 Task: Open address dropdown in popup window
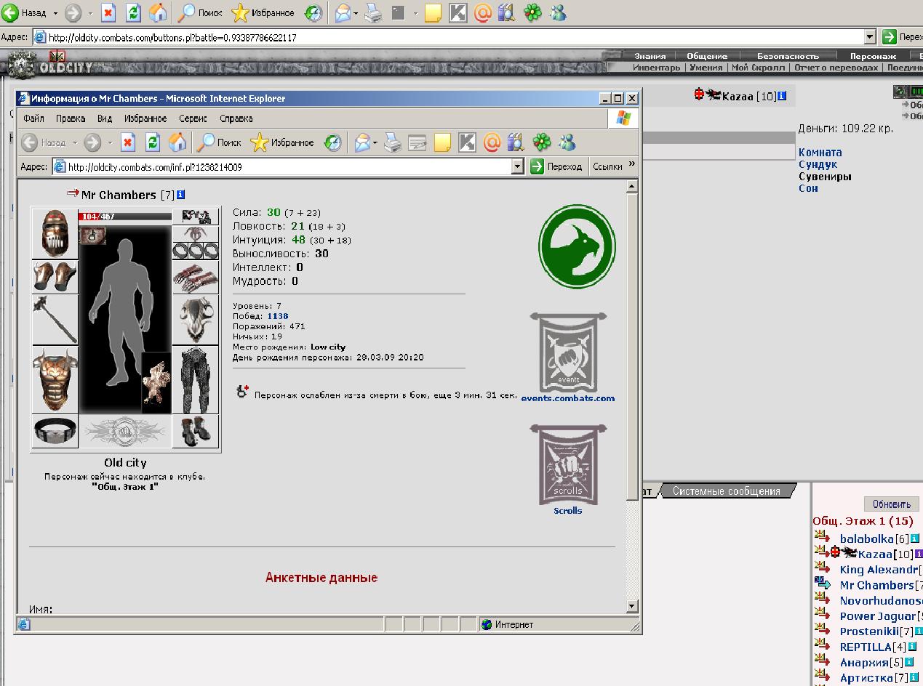(517, 166)
